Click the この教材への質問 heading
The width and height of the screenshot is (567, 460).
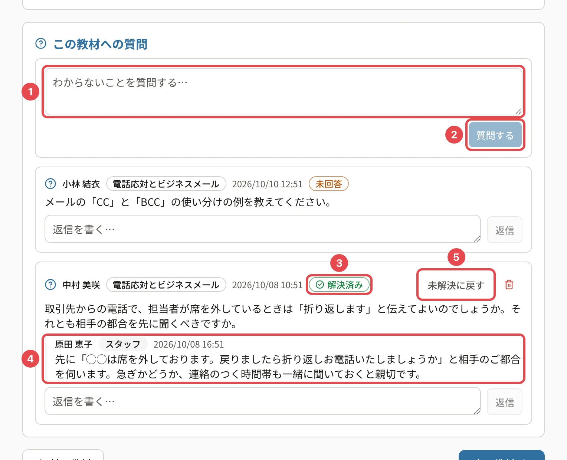[101, 44]
